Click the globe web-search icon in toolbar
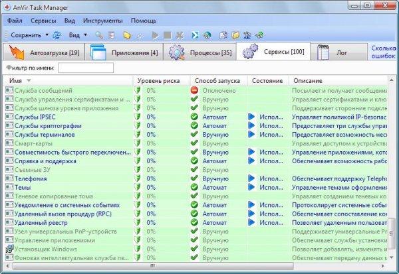Screen dimensions: 399x274 [207, 35]
